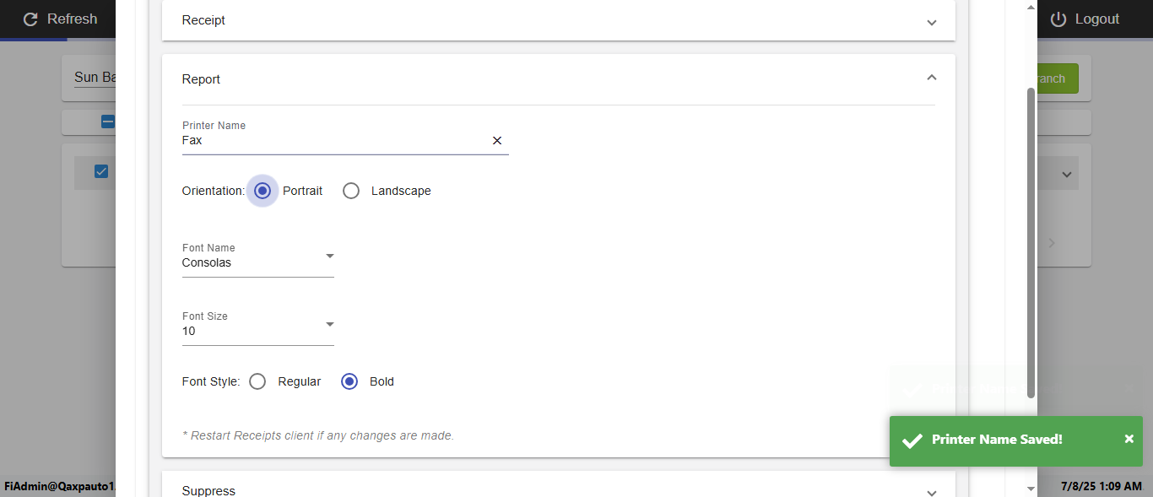Clear the Printer Name field with X icon
The height and width of the screenshot is (497, 1153).
(497, 141)
